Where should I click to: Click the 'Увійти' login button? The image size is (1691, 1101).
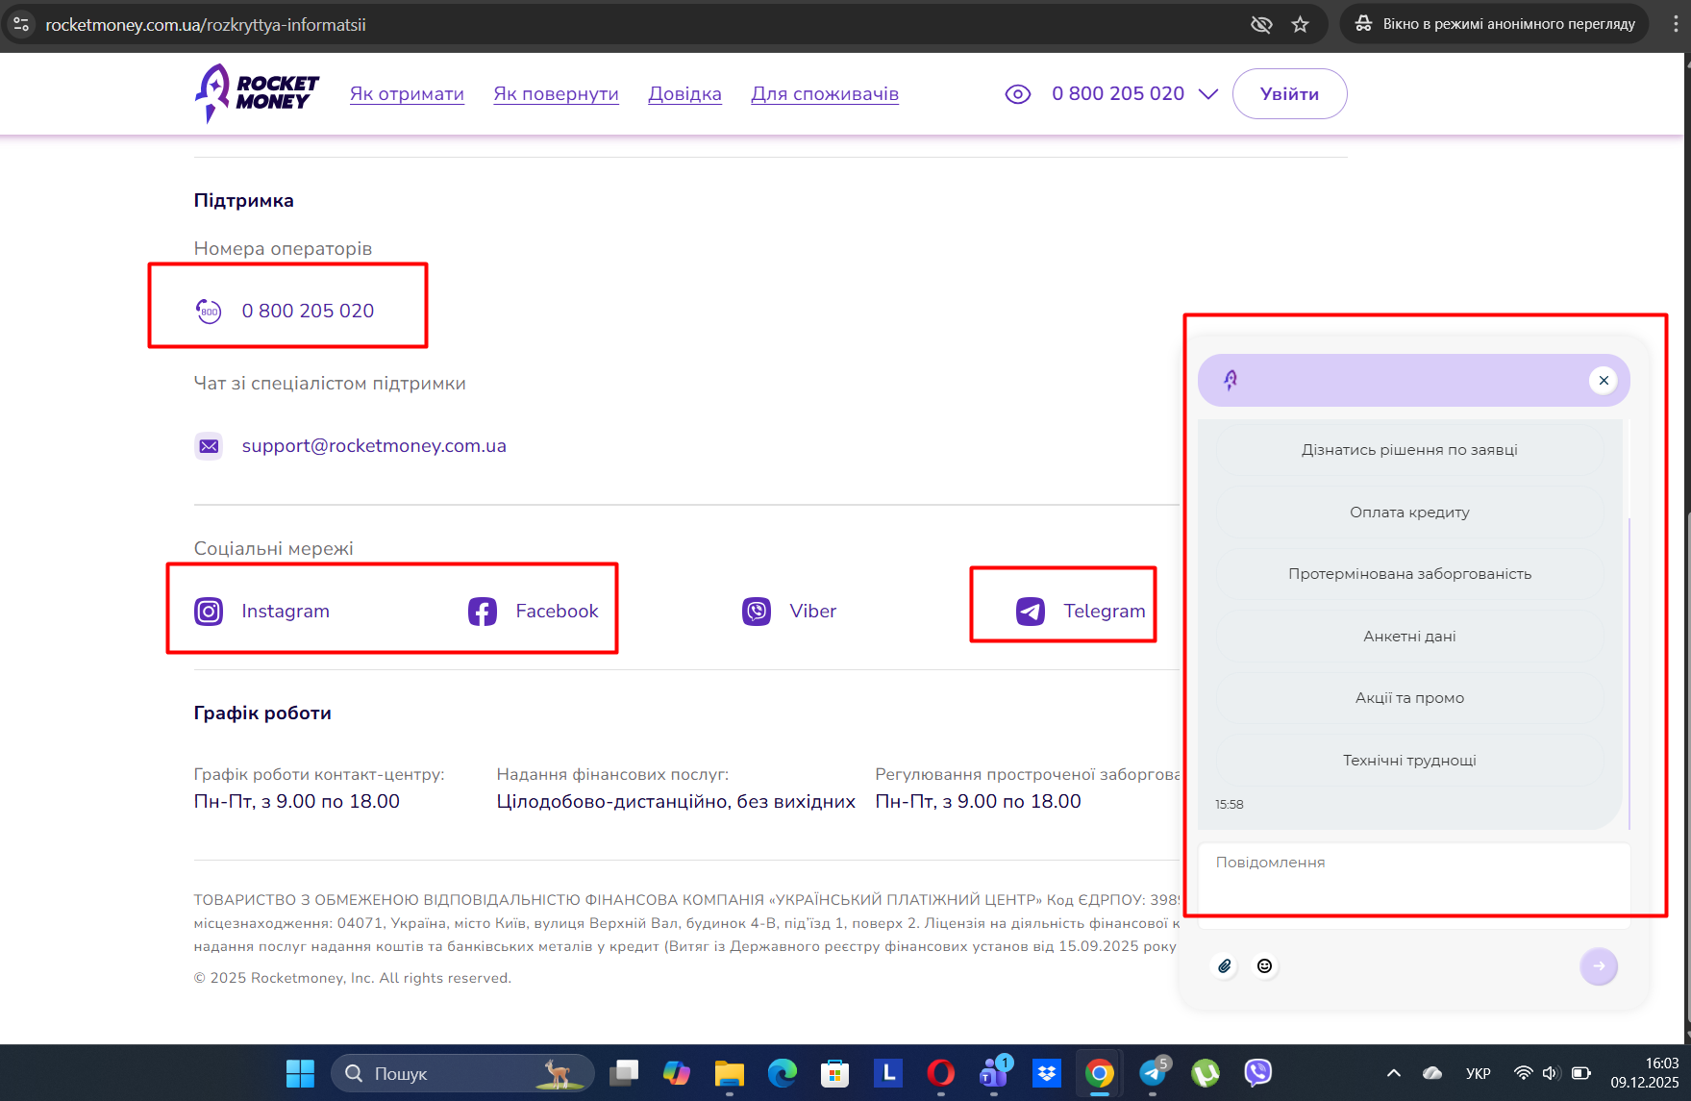(x=1289, y=94)
